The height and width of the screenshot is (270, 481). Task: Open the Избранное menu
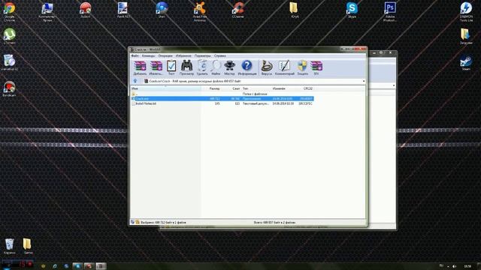(x=183, y=55)
